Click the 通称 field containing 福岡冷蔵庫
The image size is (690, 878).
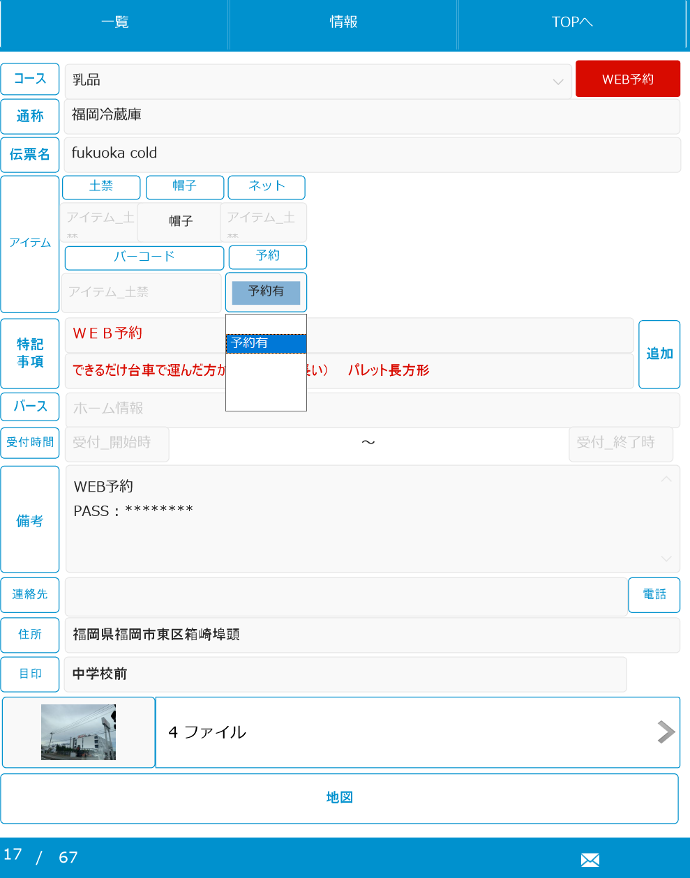click(x=371, y=116)
